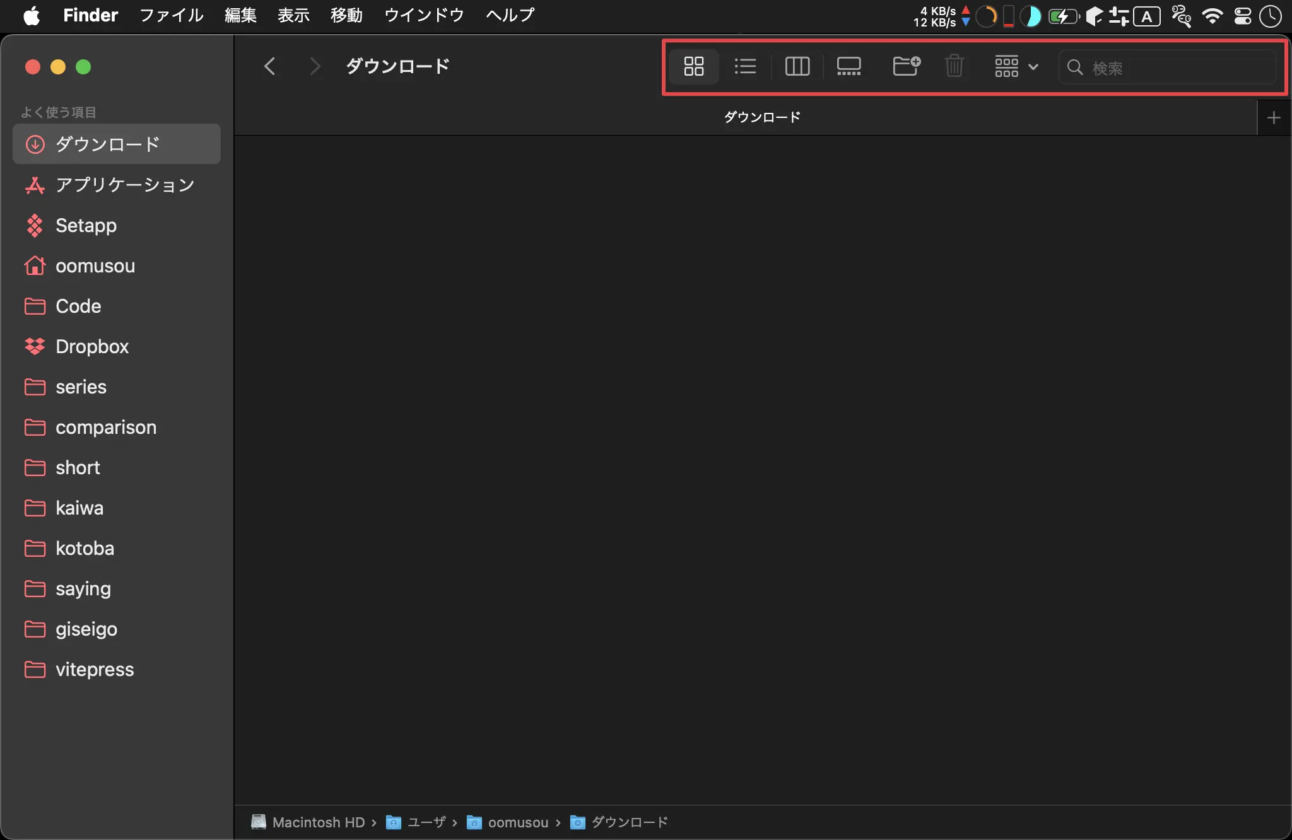This screenshot has height=840, width=1292.
Task: Click the trash delete toolbar icon
Action: point(954,66)
